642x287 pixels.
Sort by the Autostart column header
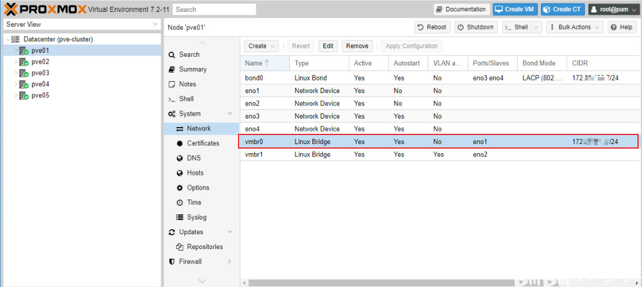[408, 63]
